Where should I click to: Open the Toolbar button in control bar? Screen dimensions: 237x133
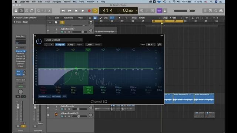[32, 11]
